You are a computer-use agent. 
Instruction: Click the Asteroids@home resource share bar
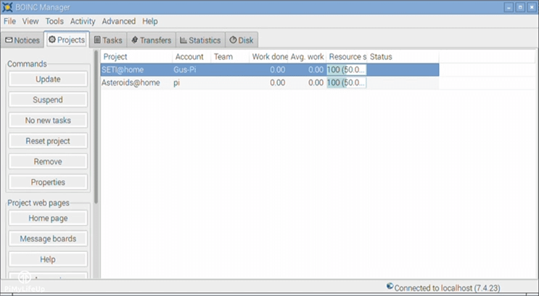346,83
